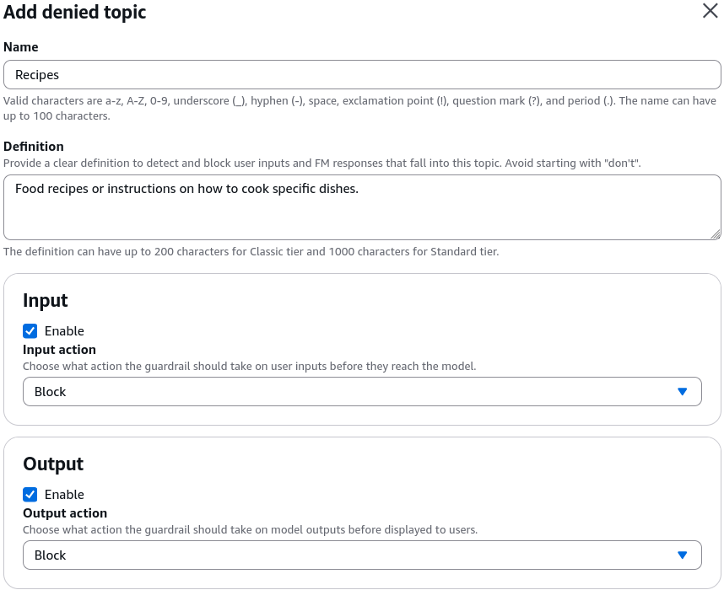Click the Output action label

[65, 513]
